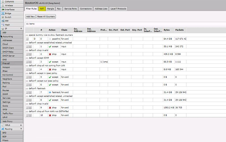This screenshot has height=142, width=226.
Task: Click the Add New button
Action: point(31,17)
